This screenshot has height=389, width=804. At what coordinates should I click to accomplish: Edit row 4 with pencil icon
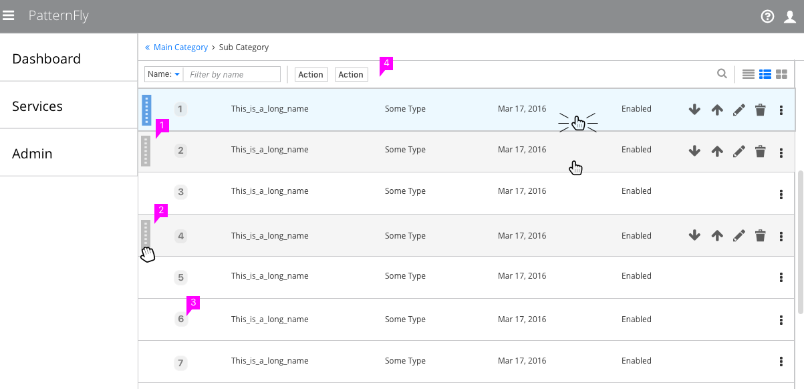tap(739, 235)
